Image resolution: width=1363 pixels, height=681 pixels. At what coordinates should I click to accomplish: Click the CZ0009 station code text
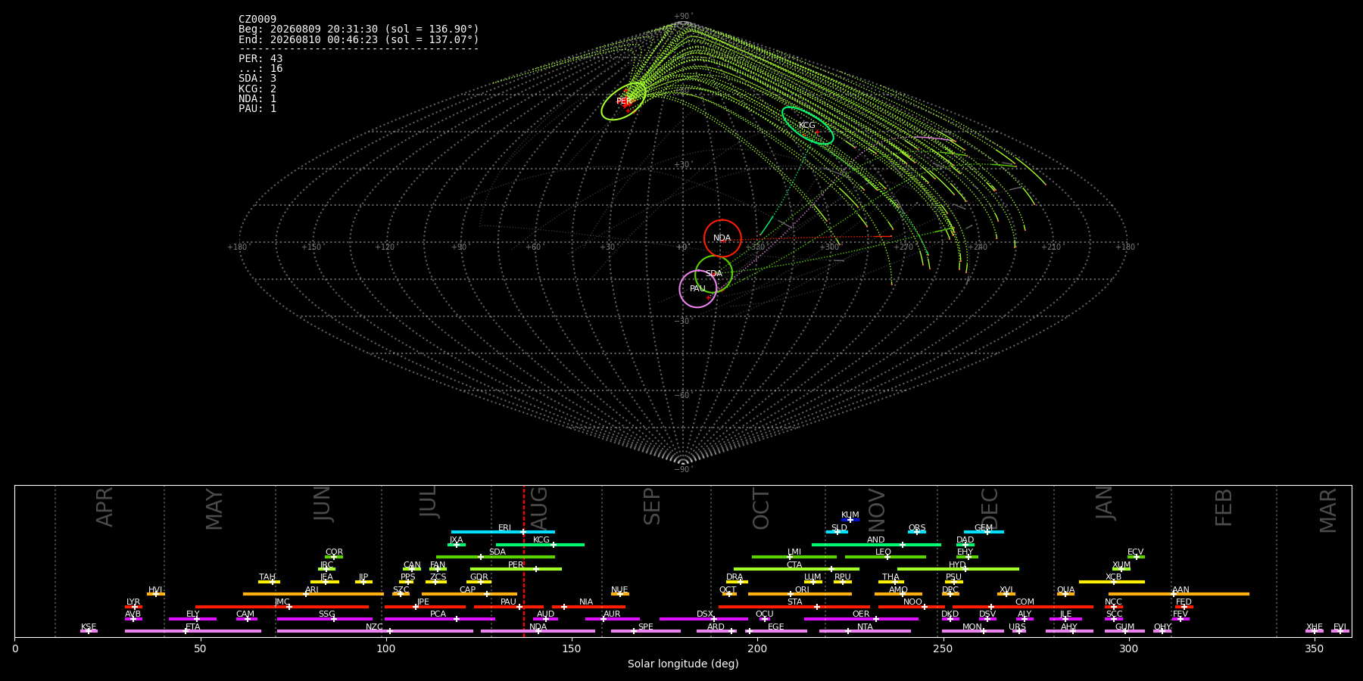point(257,20)
